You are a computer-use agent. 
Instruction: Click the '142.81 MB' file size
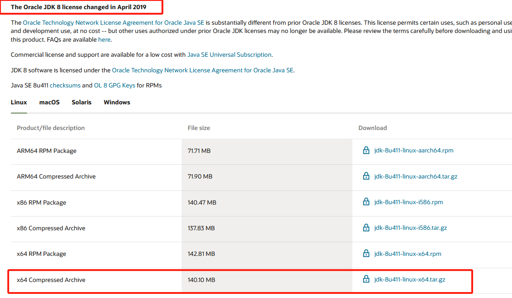click(x=201, y=254)
